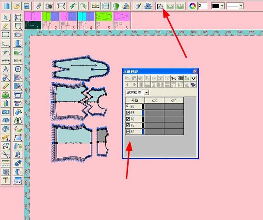Select the size 60 radio button

coord(128,106)
